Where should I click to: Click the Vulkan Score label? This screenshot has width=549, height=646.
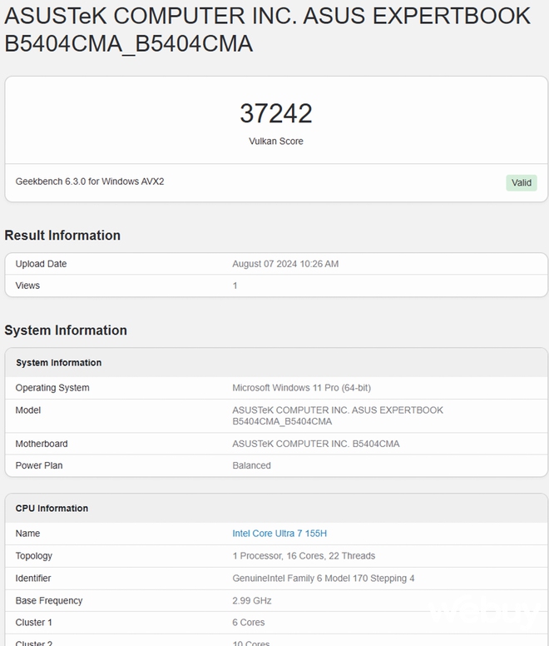click(x=276, y=142)
